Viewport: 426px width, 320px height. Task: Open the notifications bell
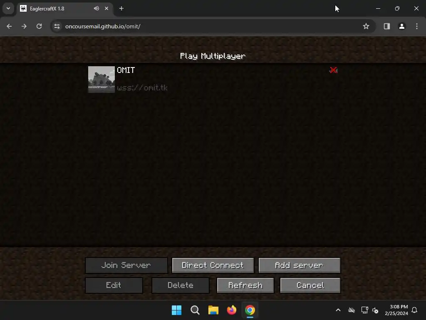[x=415, y=310]
